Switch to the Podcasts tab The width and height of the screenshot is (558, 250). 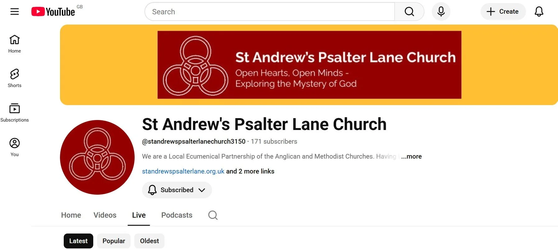177,215
